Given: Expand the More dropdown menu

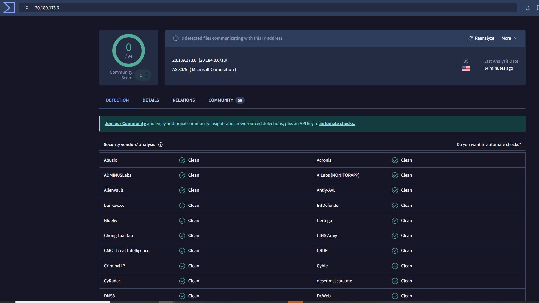Looking at the screenshot, I should tap(509, 38).
